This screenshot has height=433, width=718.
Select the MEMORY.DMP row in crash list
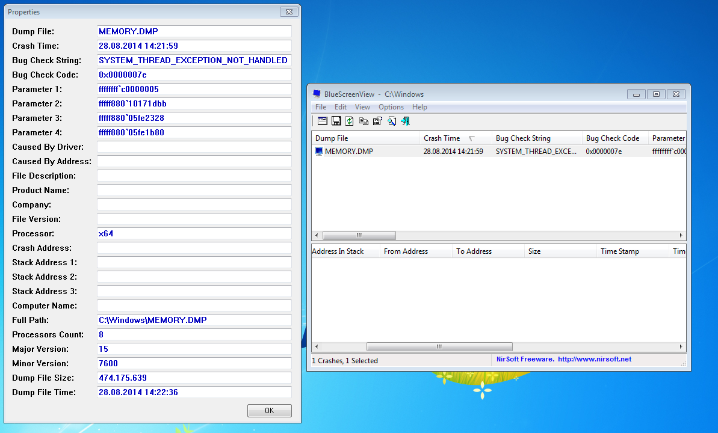pyautogui.click(x=499, y=151)
